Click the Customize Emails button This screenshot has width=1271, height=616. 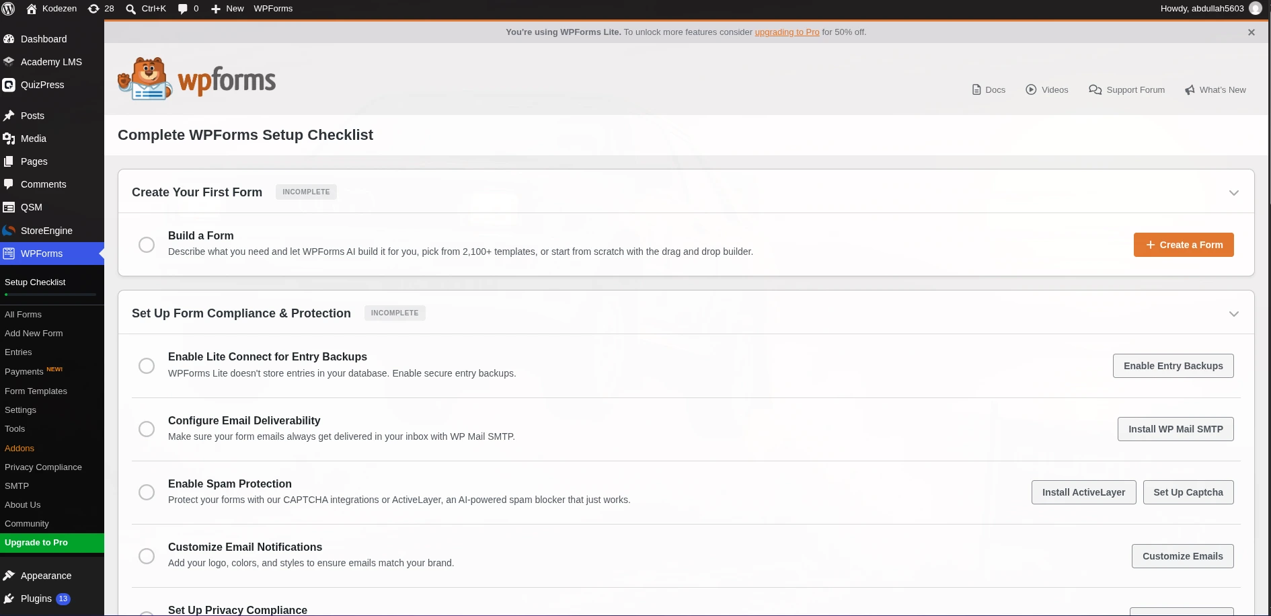click(x=1183, y=556)
